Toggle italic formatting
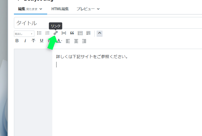The width and height of the screenshot is (202, 136). point(25,41)
